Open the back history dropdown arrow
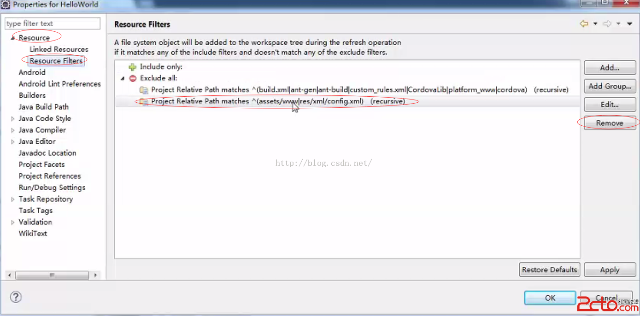 pyautogui.click(x=595, y=23)
